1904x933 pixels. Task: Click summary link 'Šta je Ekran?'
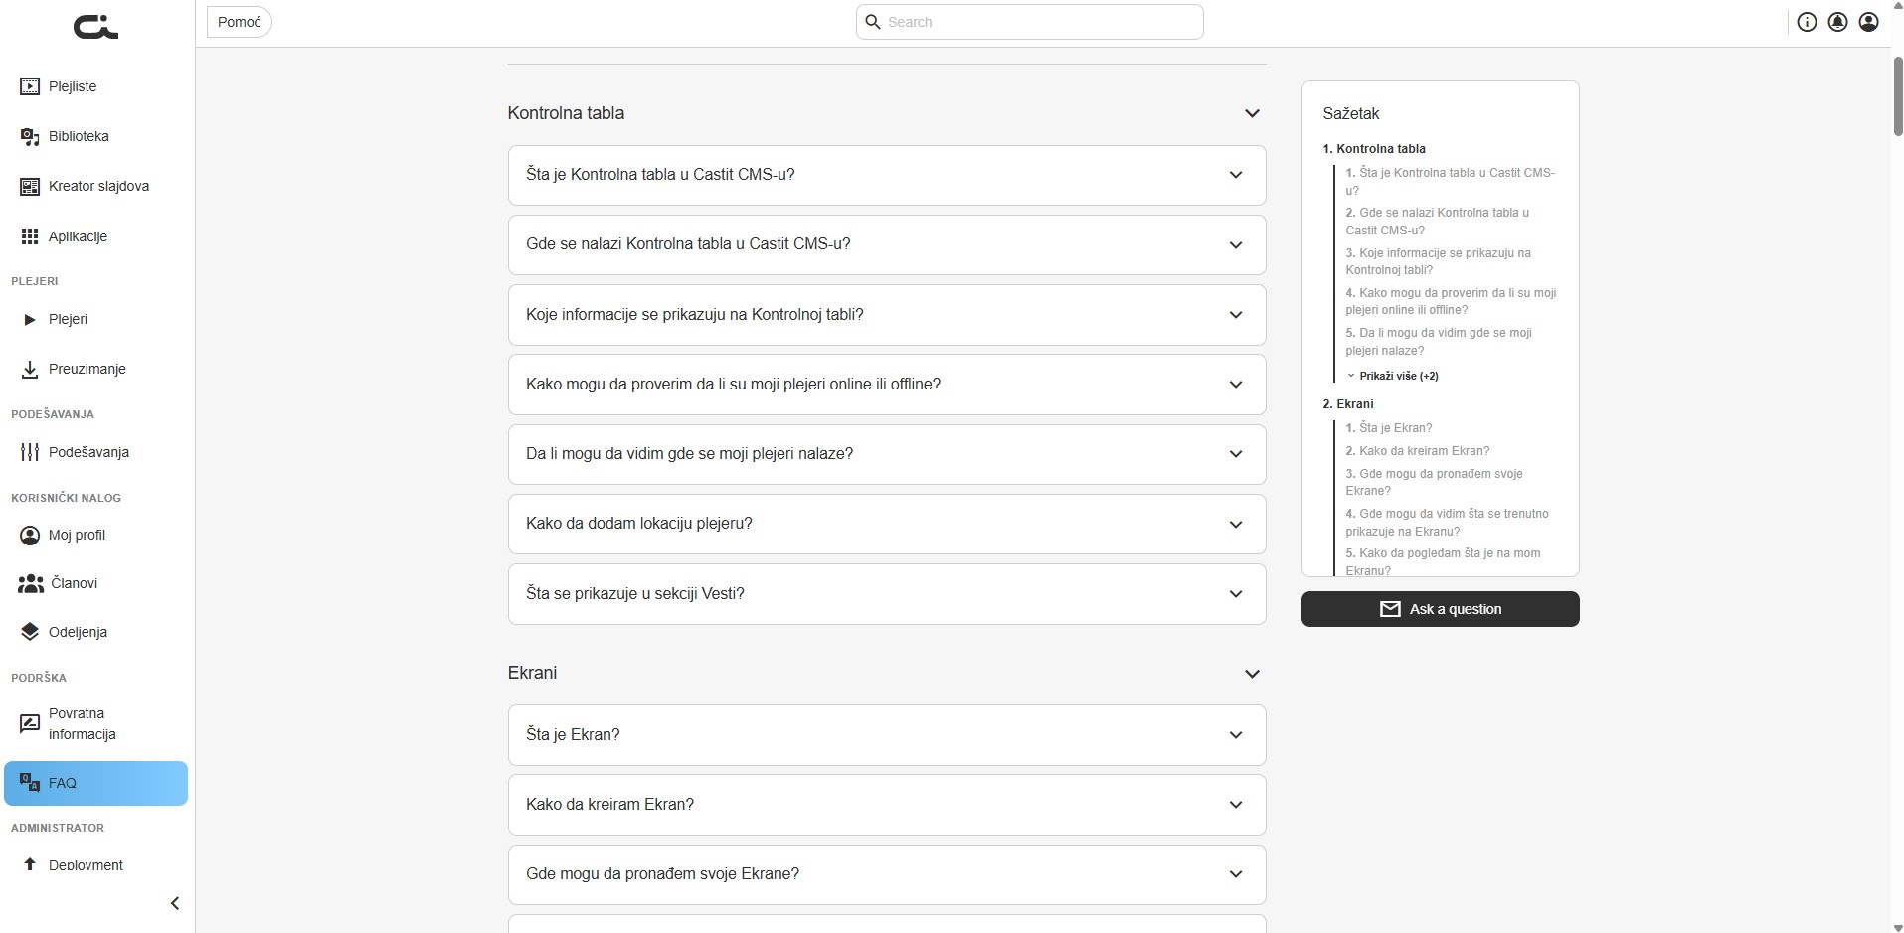[1389, 428]
